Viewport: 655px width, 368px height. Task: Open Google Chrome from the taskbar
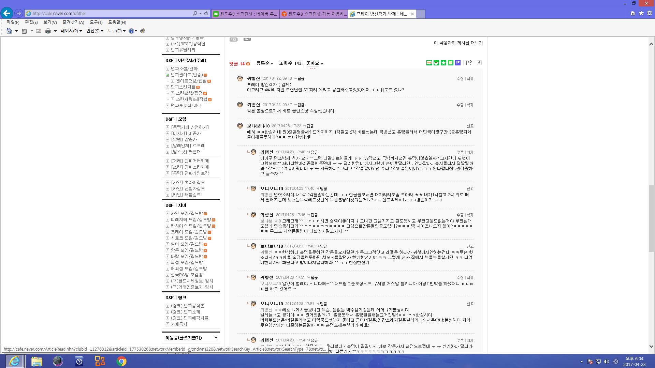[121, 361]
